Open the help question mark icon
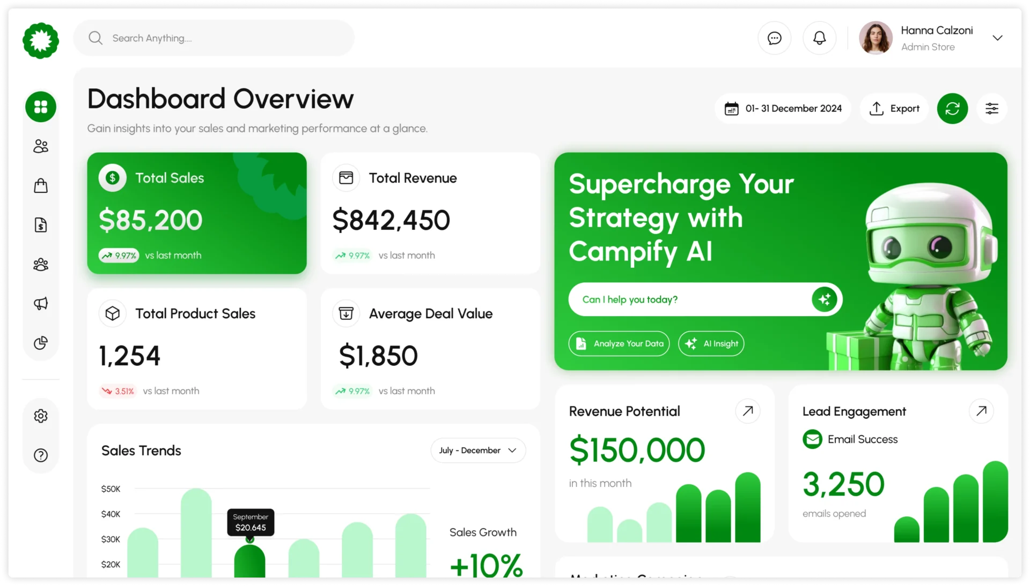The width and height of the screenshot is (1030, 586). [41, 455]
